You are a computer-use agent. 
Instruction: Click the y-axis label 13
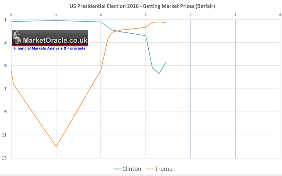click(x=5, y=158)
